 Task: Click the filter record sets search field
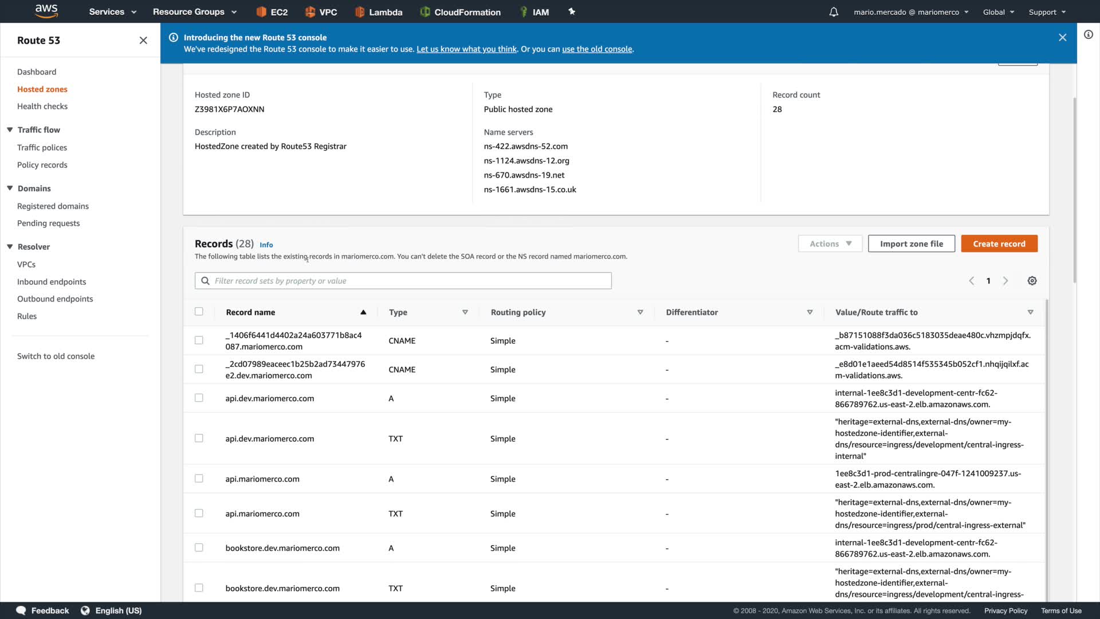pos(403,281)
